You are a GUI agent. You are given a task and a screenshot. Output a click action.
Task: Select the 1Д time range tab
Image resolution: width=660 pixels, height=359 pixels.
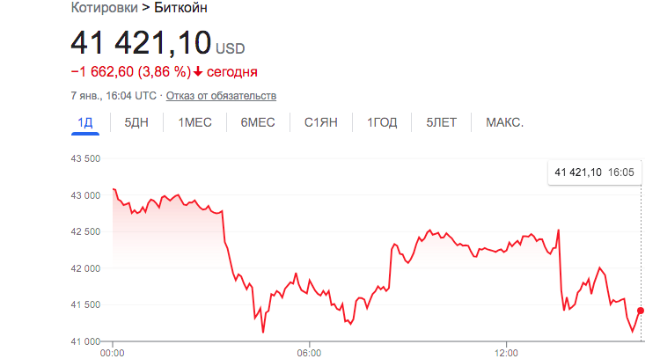(x=85, y=122)
